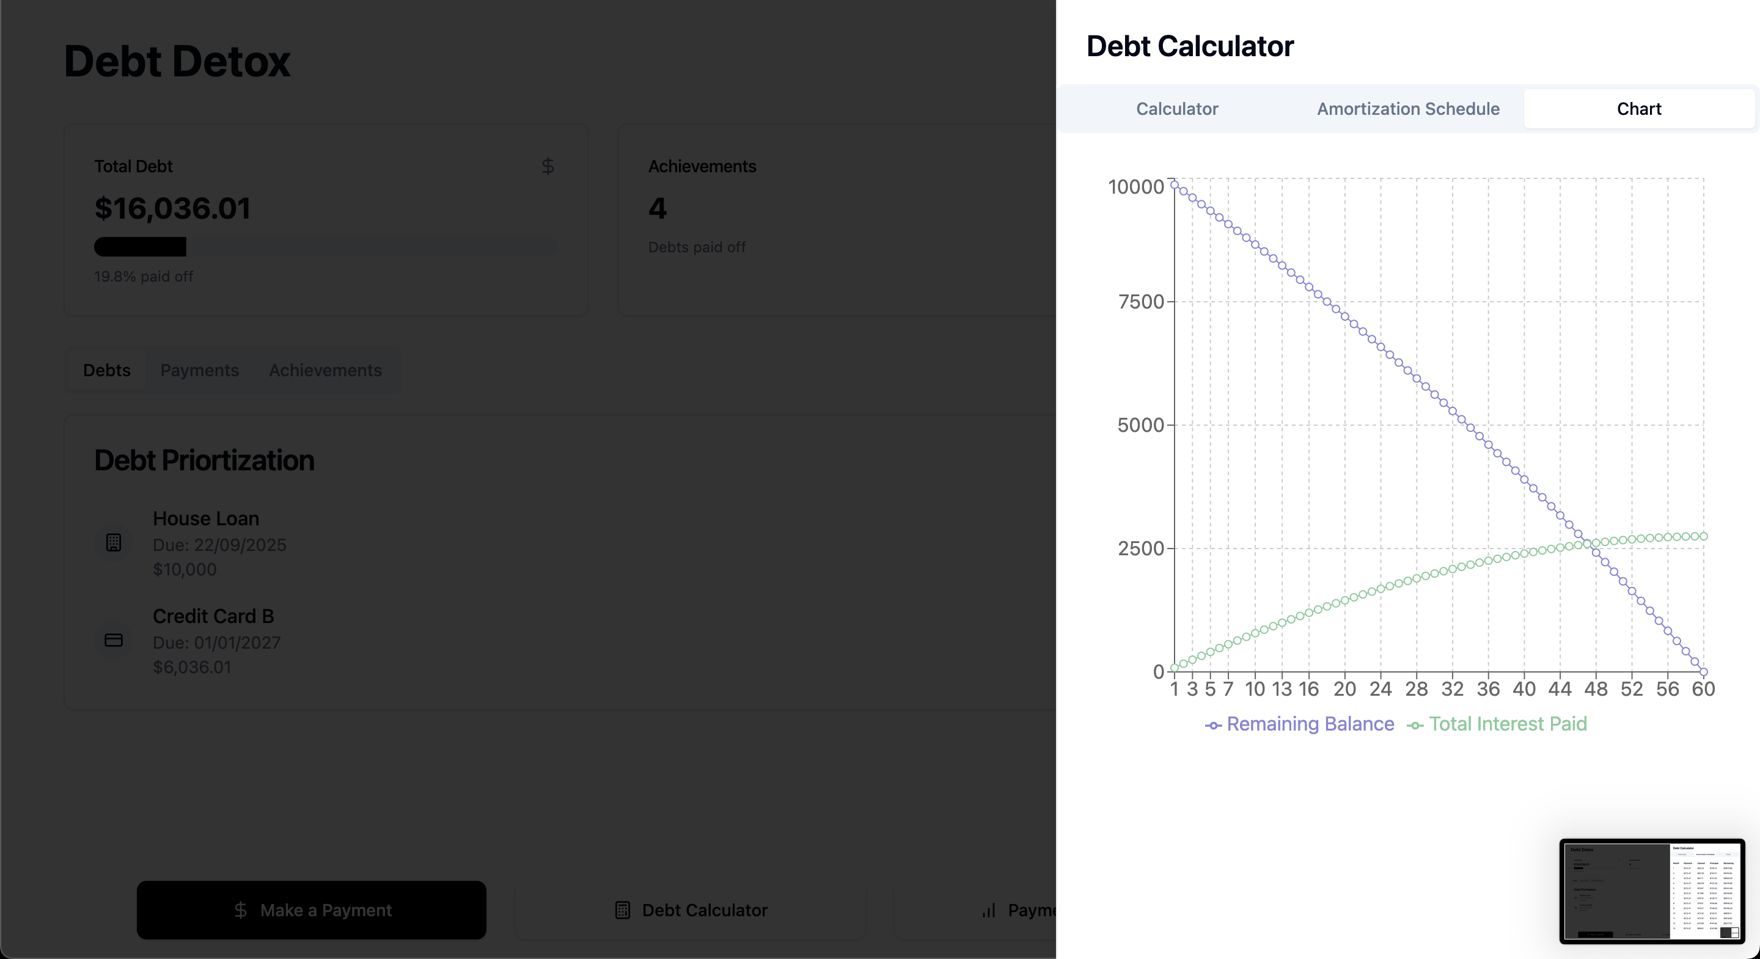Click the calculator icon beside Debt Calculator
This screenshot has width=1760, height=959.
tap(623, 910)
